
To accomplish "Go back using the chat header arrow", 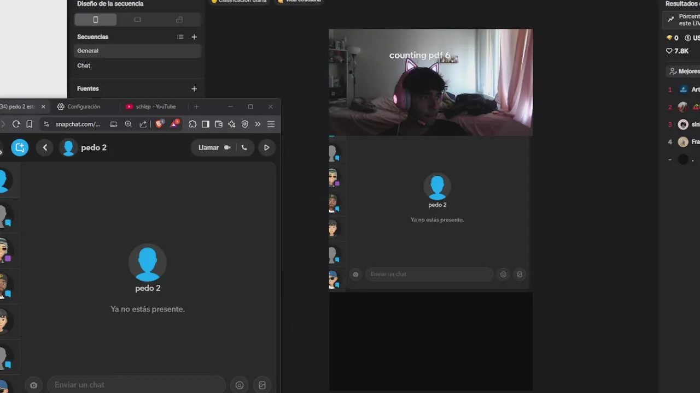I will tap(45, 147).
